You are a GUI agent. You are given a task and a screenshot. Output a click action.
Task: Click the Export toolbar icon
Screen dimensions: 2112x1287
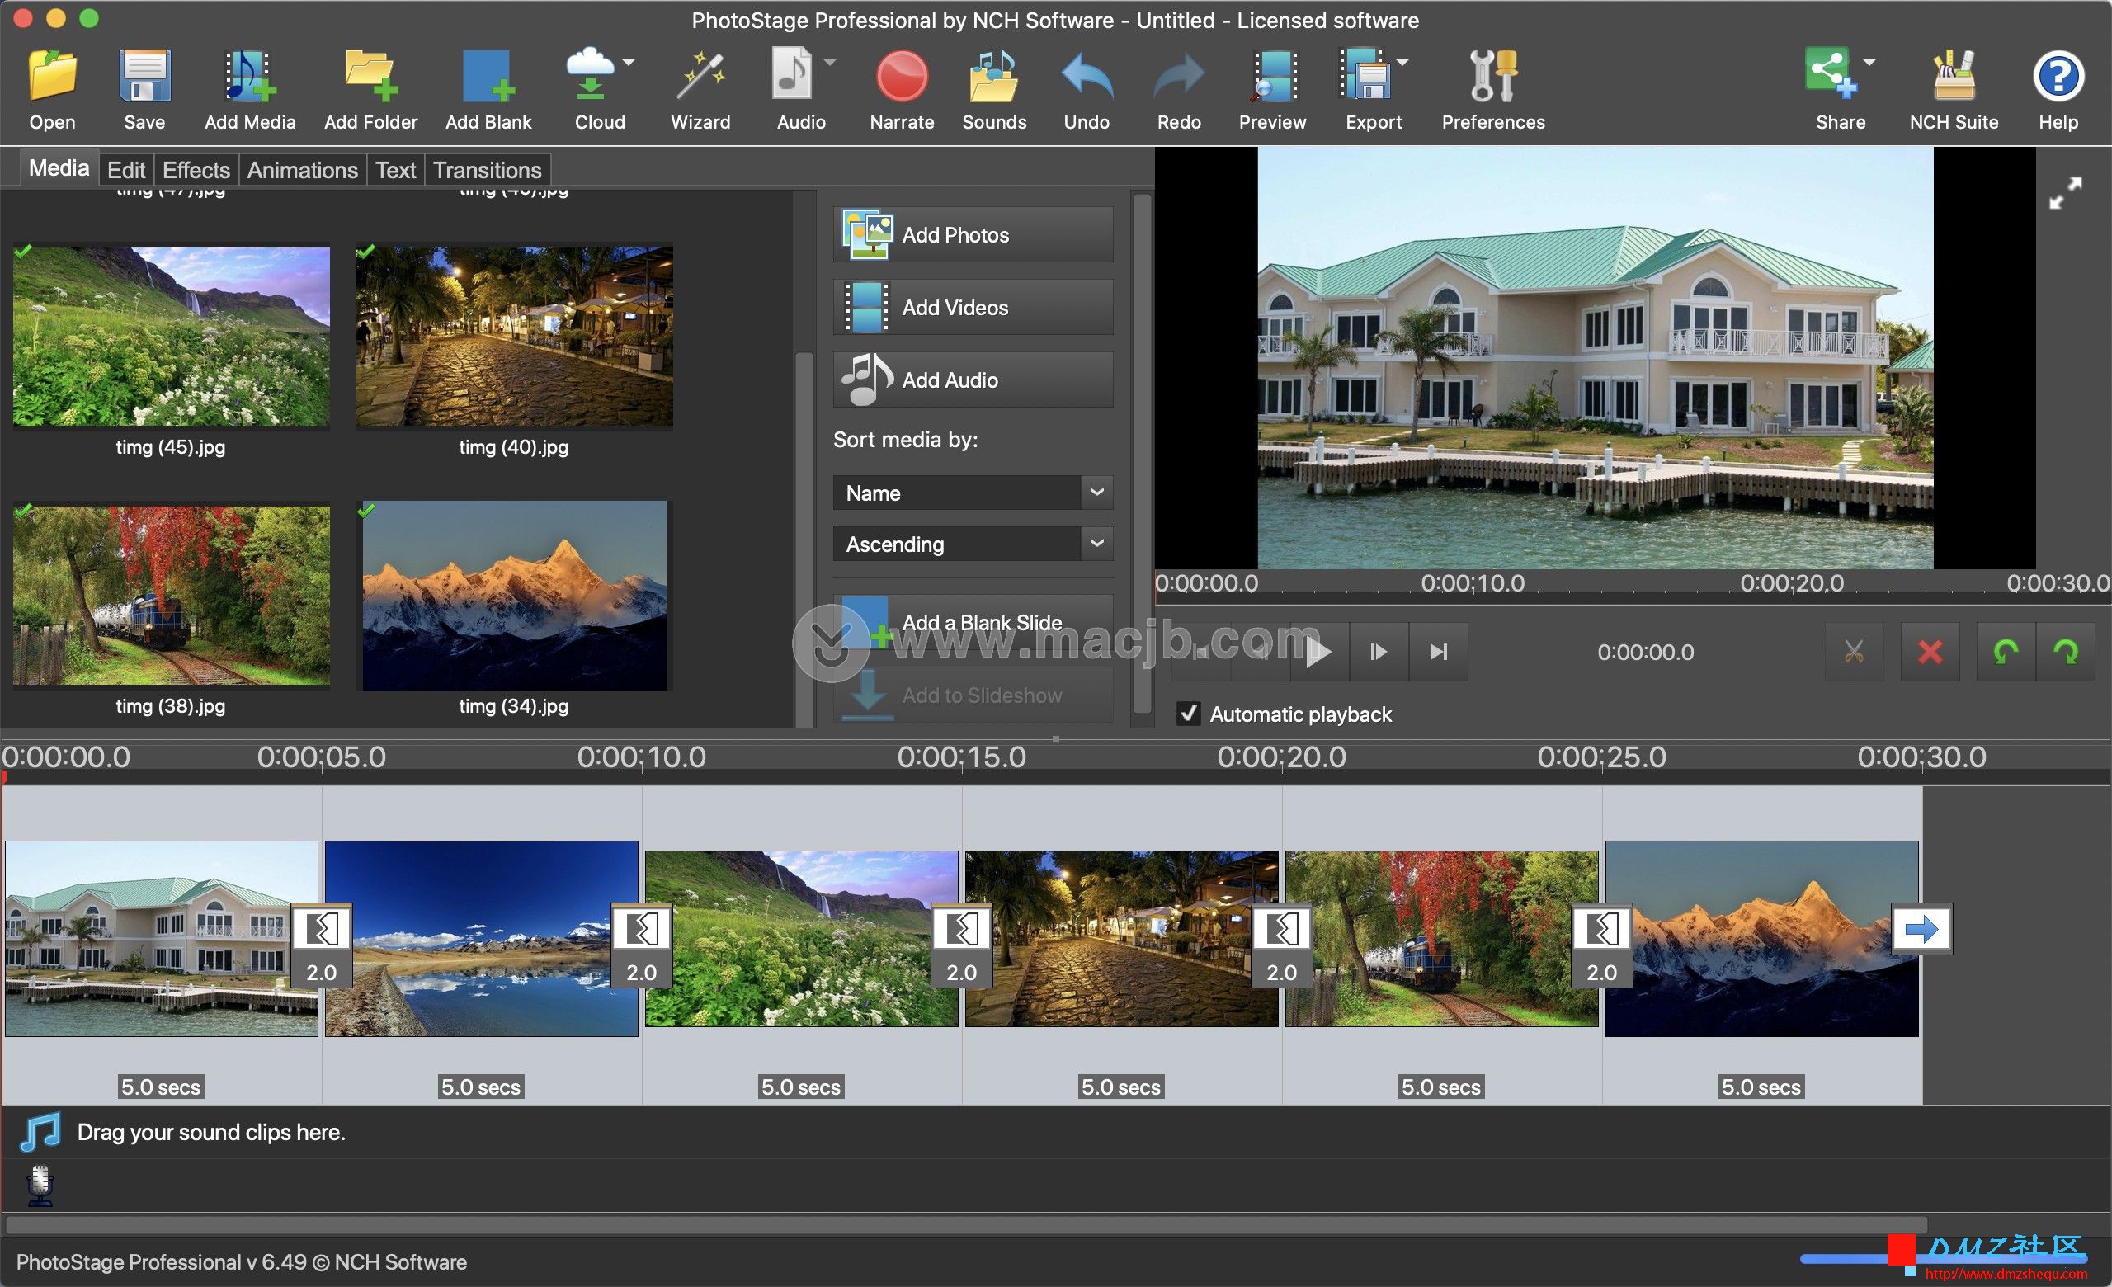pyautogui.click(x=1365, y=76)
